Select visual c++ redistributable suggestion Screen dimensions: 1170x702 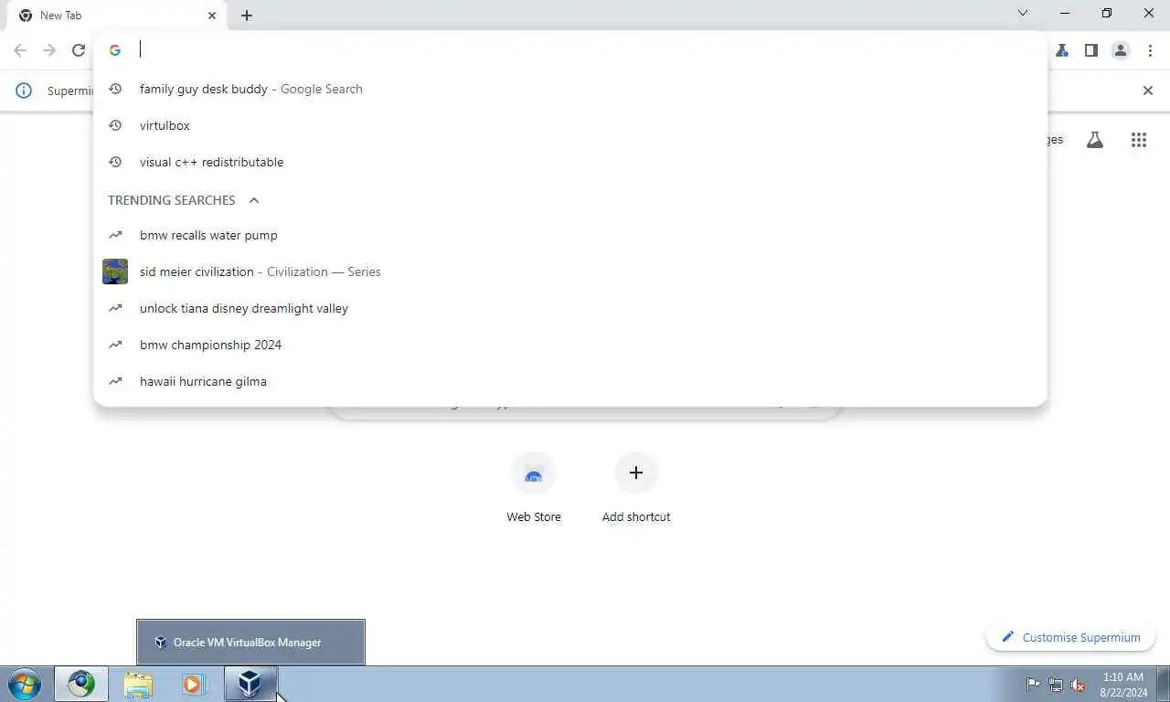tap(570, 162)
